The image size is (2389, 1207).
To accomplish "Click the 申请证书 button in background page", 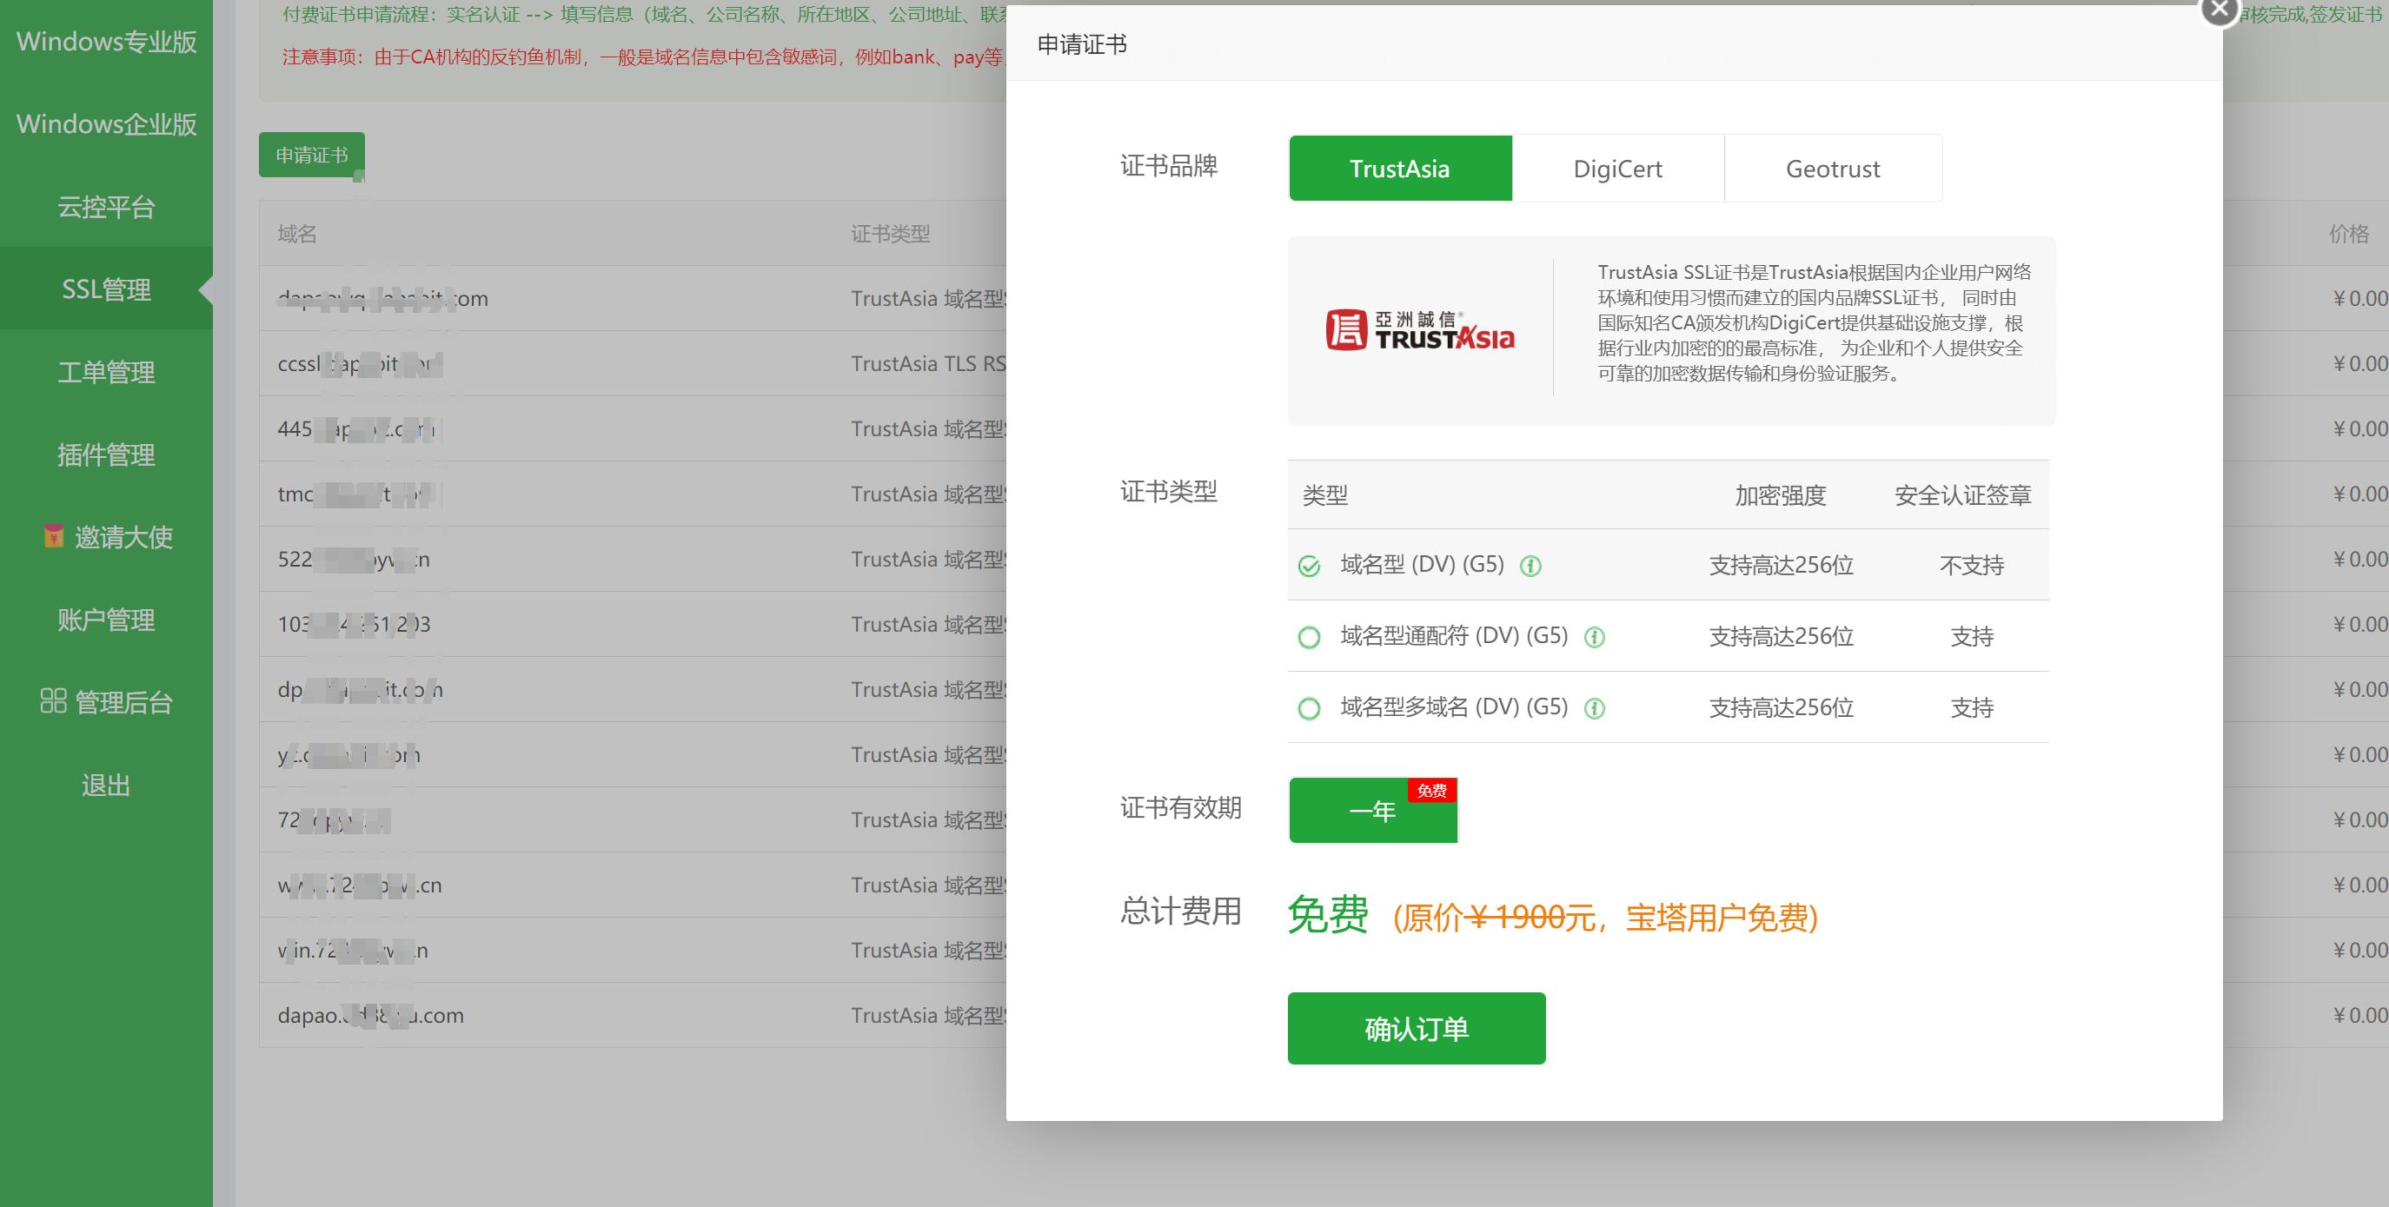I will [x=312, y=155].
